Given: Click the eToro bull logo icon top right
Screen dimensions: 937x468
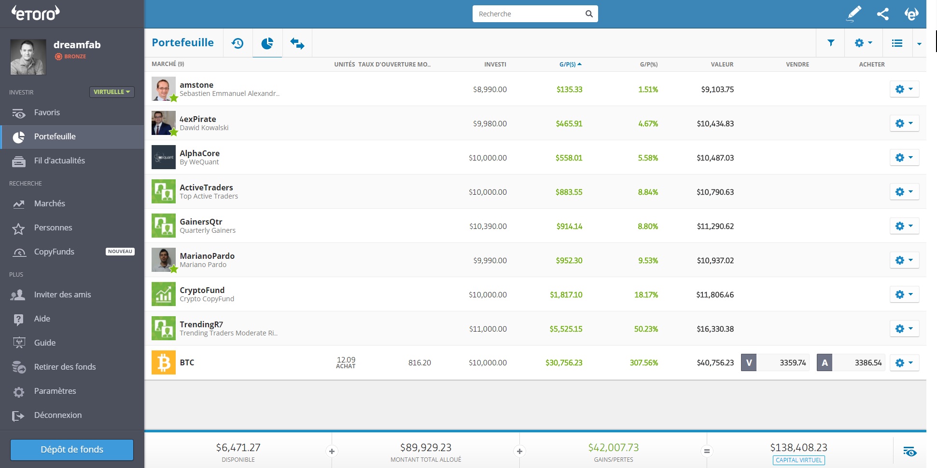Looking at the screenshot, I should 911,14.
